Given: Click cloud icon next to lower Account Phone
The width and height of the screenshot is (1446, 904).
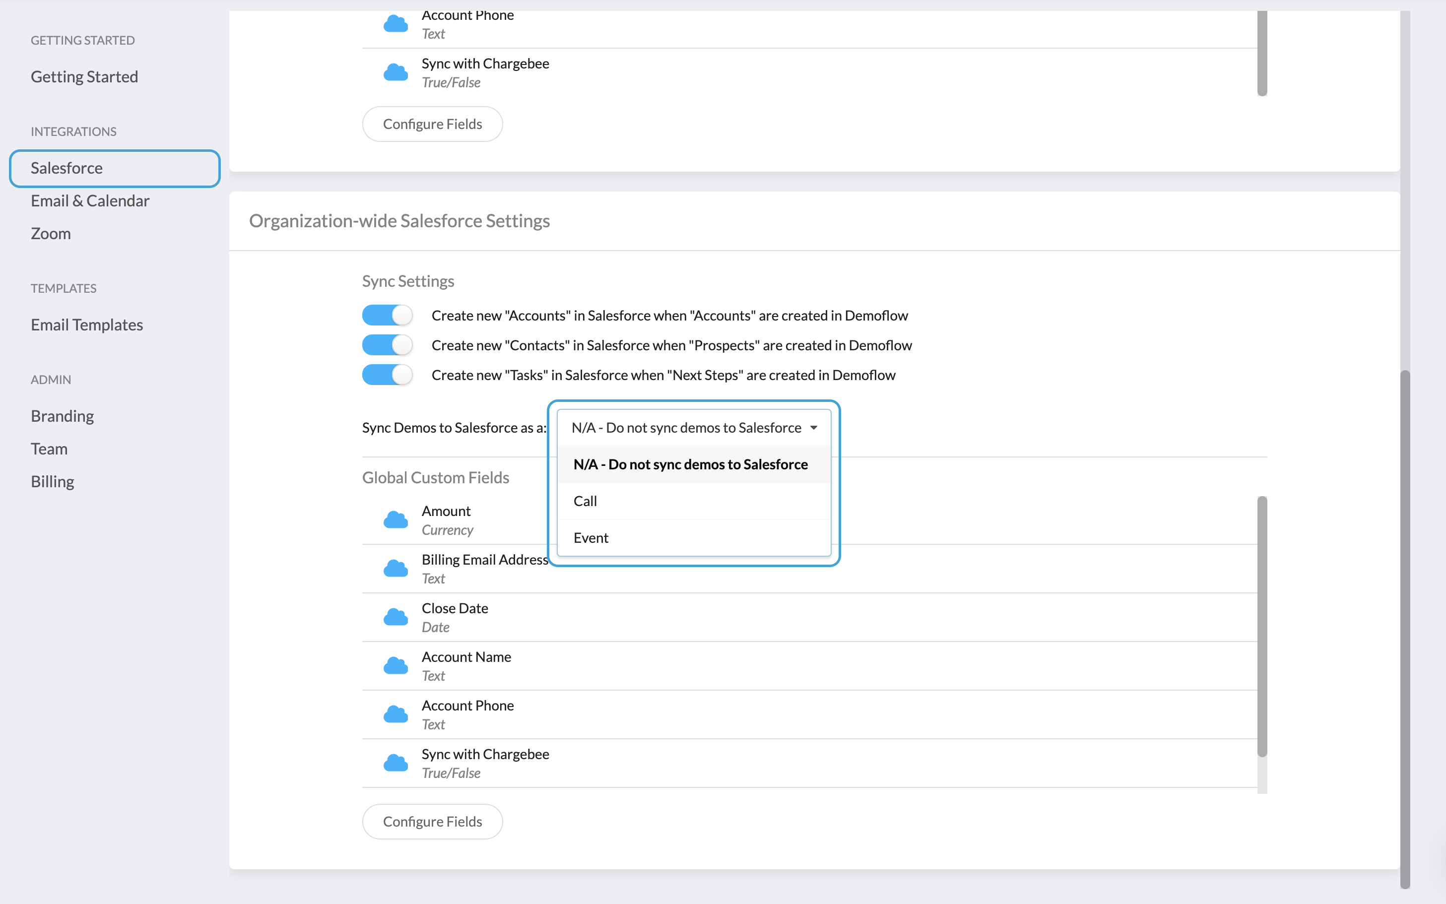Looking at the screenshot, I should coord(395,714).
